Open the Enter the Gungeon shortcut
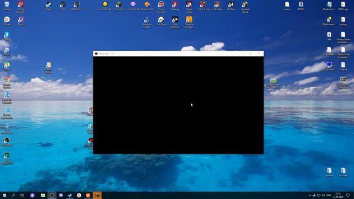The image size is (354, 199). coord(189,22)
